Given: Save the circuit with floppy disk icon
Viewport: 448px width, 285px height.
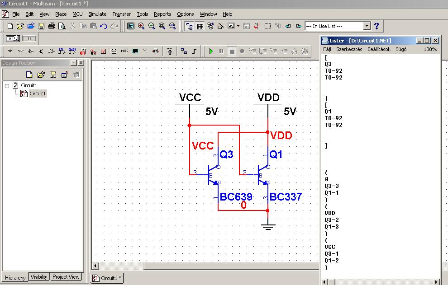Looking at the screenshot, I should click(41, 26).
